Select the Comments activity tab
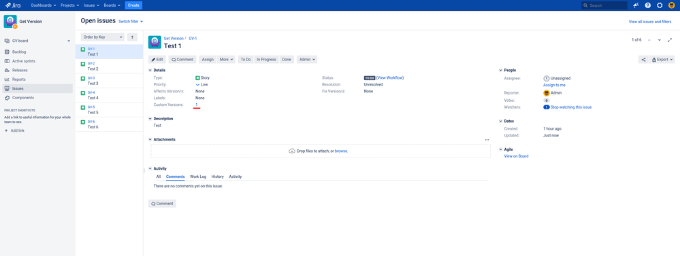 (x=176, y=177)
